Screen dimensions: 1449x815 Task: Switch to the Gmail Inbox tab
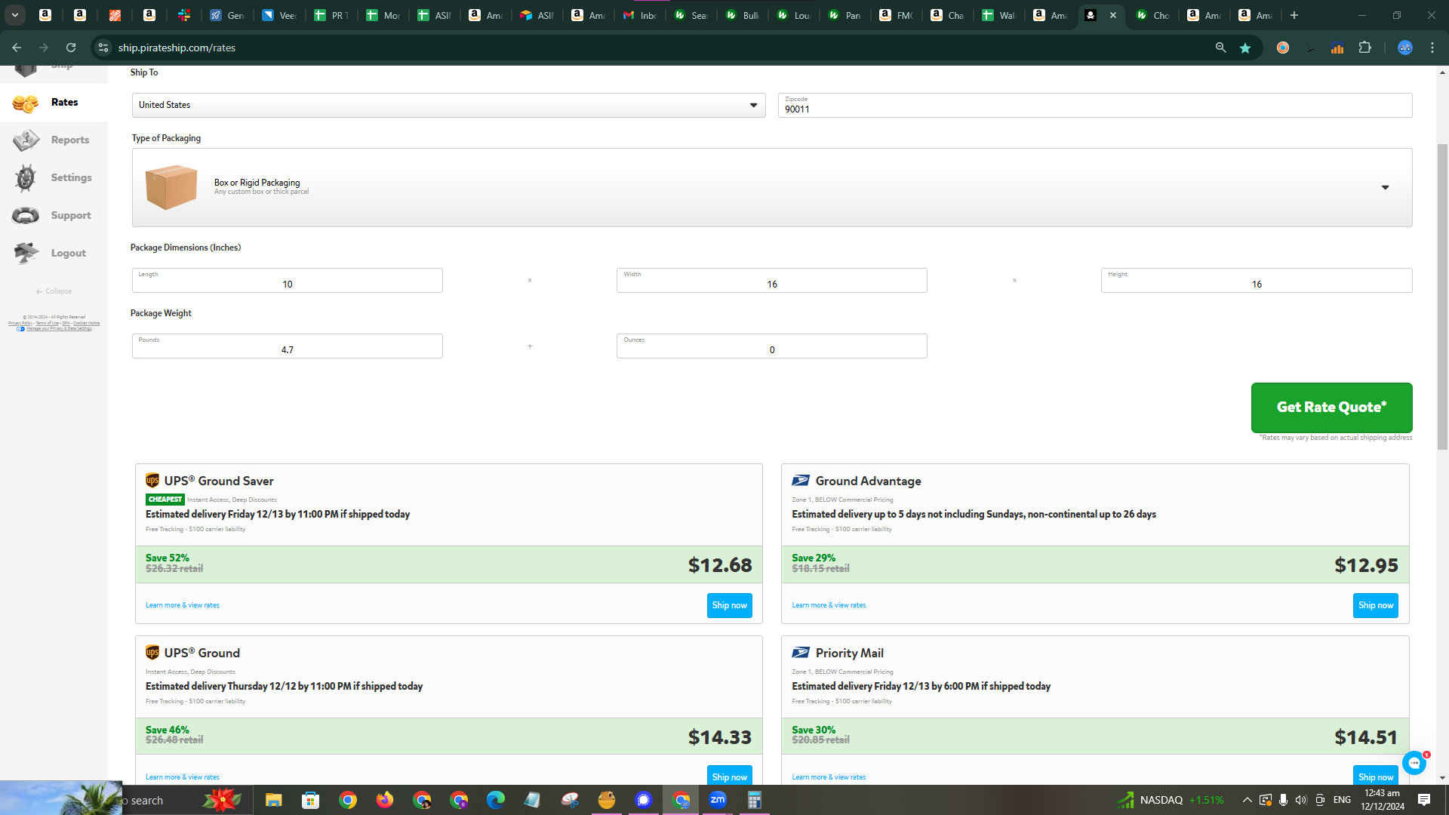click(x=639, y=15)
